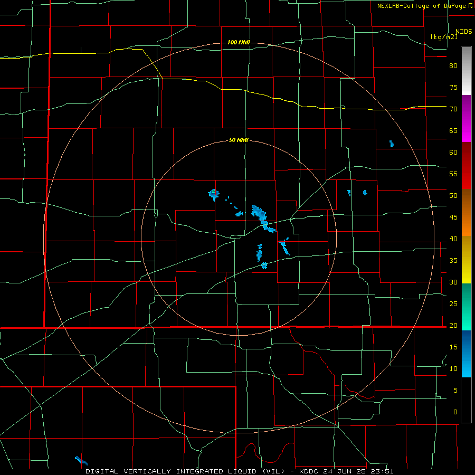The image size is (475, 475).
Task: Click the 65 value on the color scale
Action: pyautogui.click(x=453, y=130)
